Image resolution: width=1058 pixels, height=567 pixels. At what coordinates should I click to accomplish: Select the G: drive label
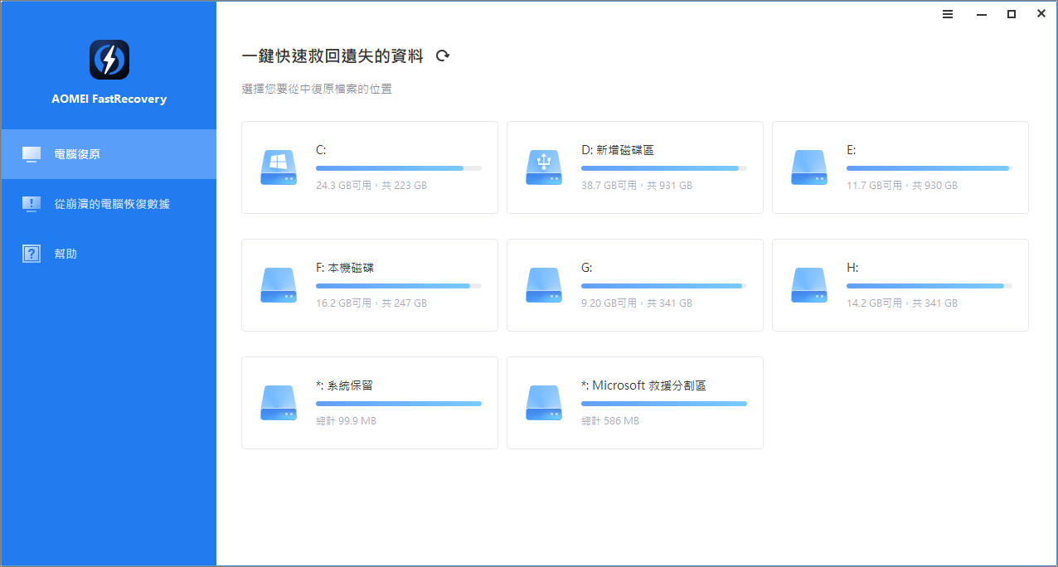pos(587,268)
